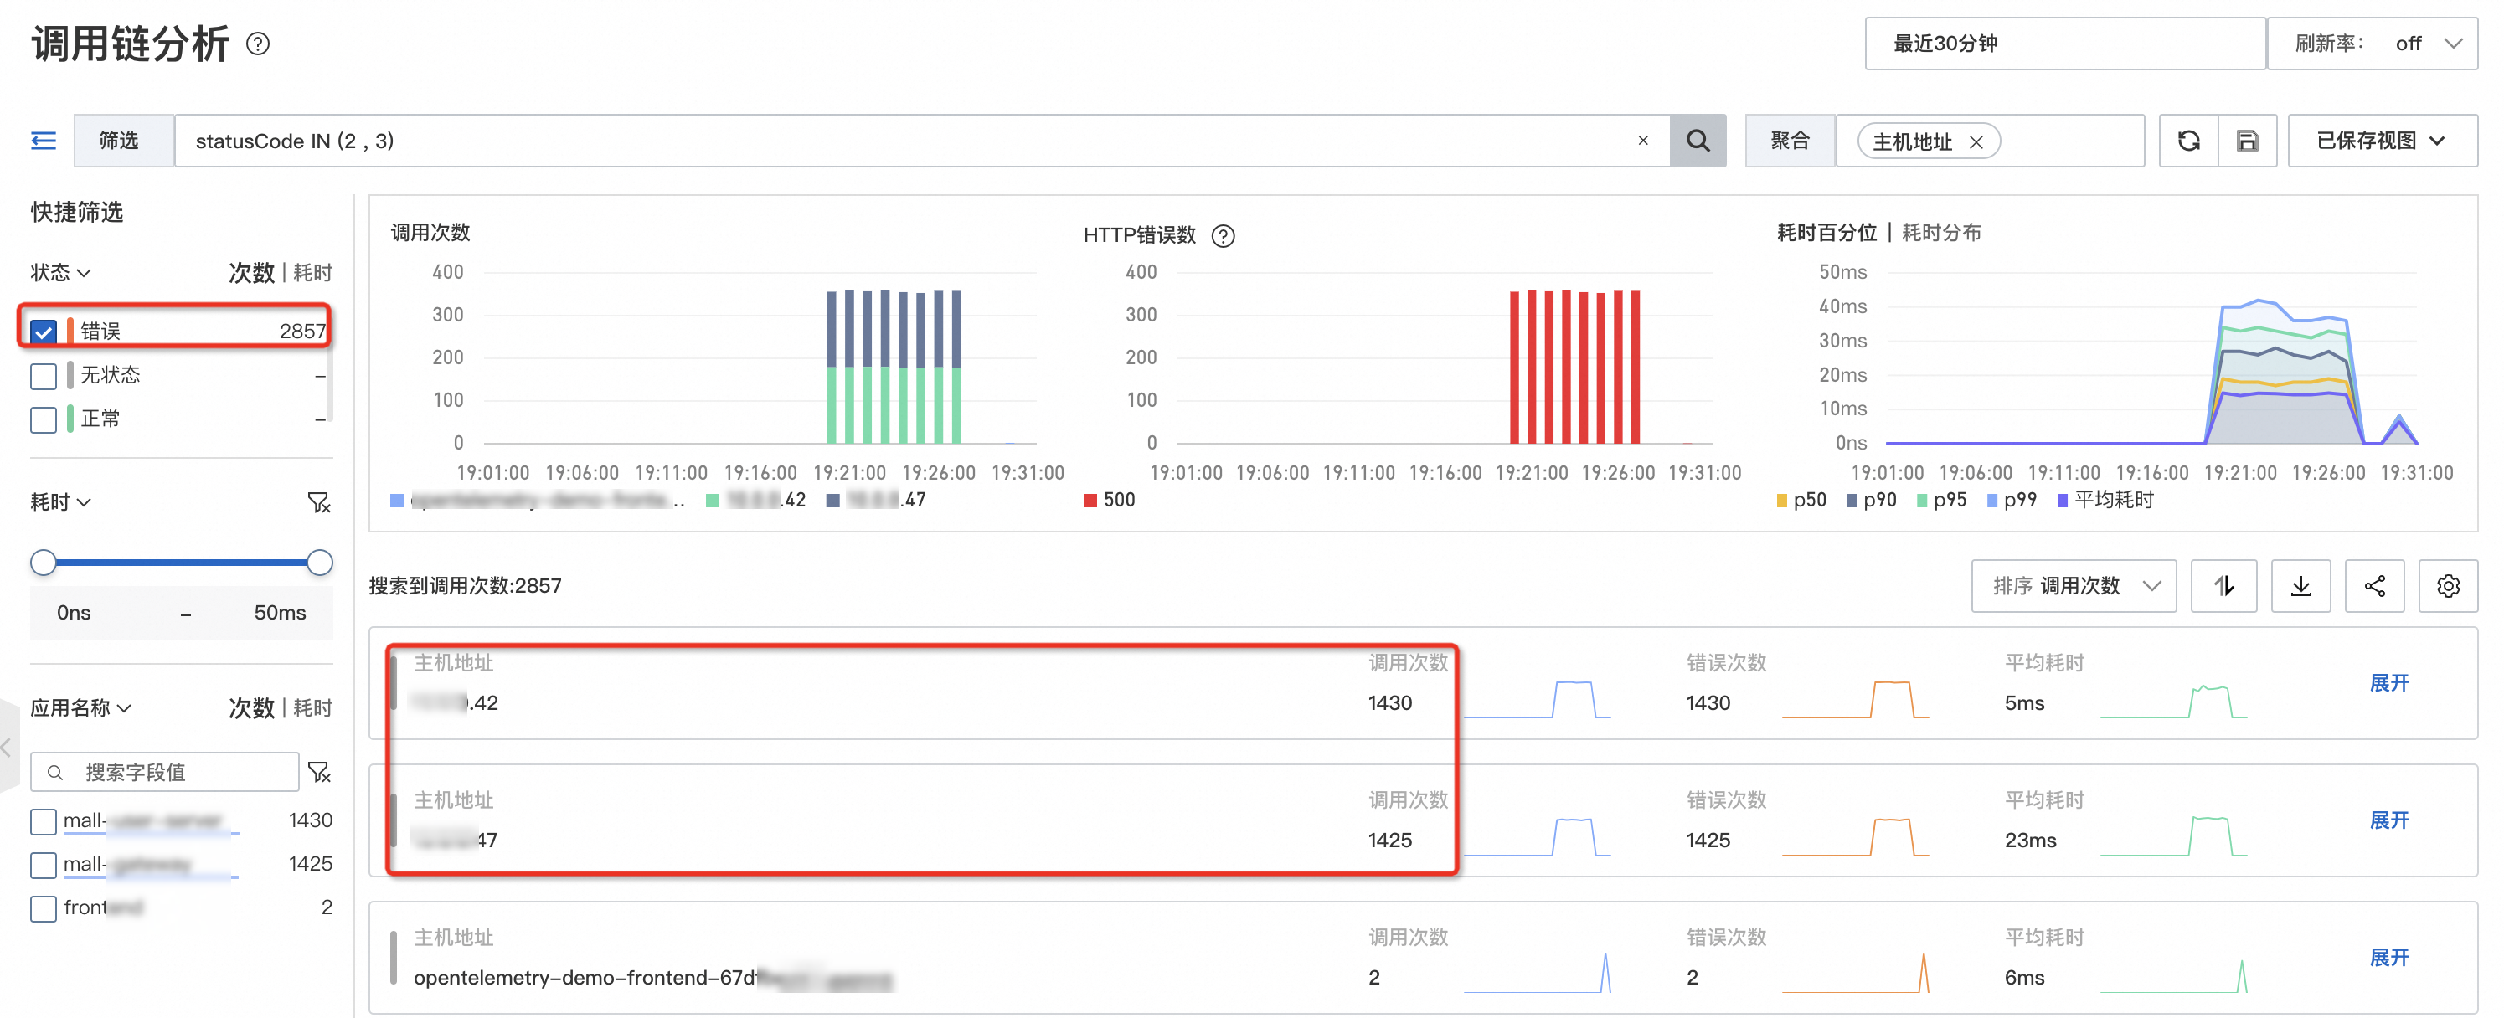Viewport: 2504px width, 1018px height.
Task: Open the 最近30分钟 time range selector
Action: tap(2064, 44)
